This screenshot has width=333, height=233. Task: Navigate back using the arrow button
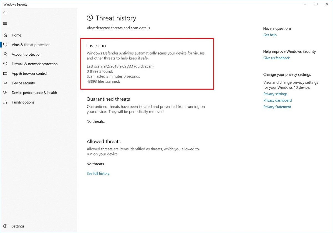pos(5,13)
